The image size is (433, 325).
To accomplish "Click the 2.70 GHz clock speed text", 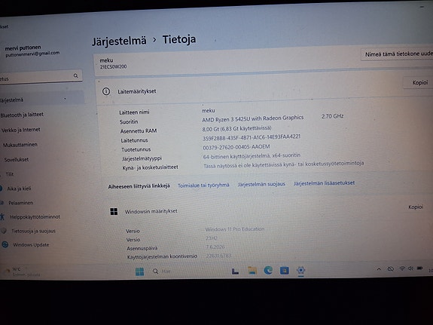I will point(332,116).
